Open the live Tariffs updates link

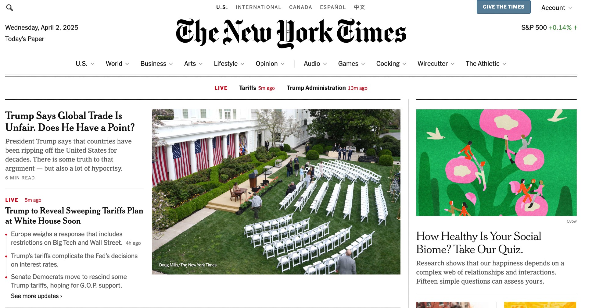[257, 88]
